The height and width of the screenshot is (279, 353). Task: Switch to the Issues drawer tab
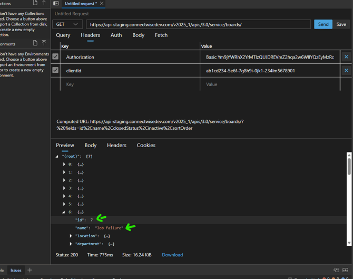click(x=16, y=270)
